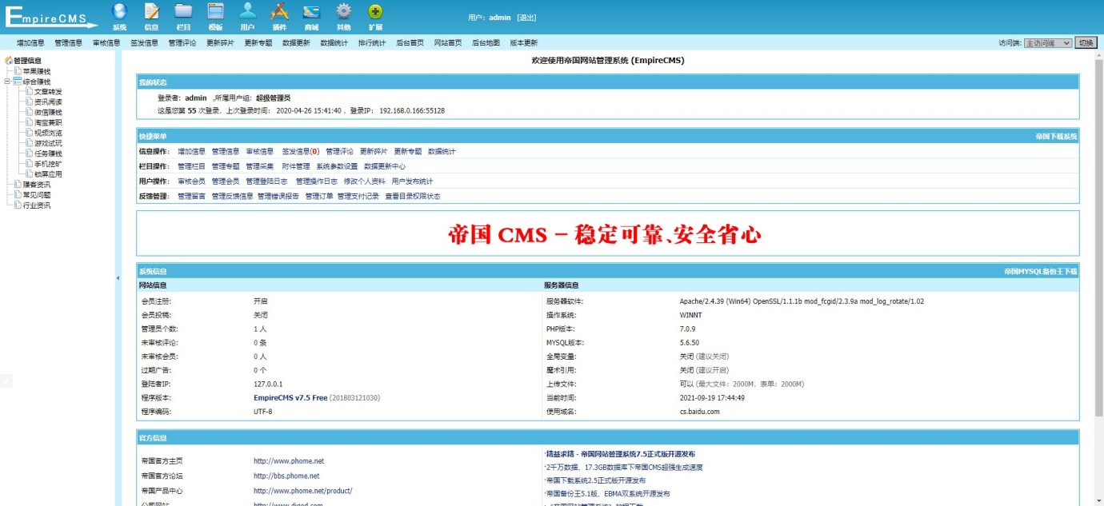Open 修改个人资料 in the quick menu

[365, 181]
